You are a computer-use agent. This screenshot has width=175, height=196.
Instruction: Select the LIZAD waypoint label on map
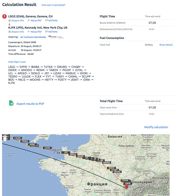click(x=47, y=148)
